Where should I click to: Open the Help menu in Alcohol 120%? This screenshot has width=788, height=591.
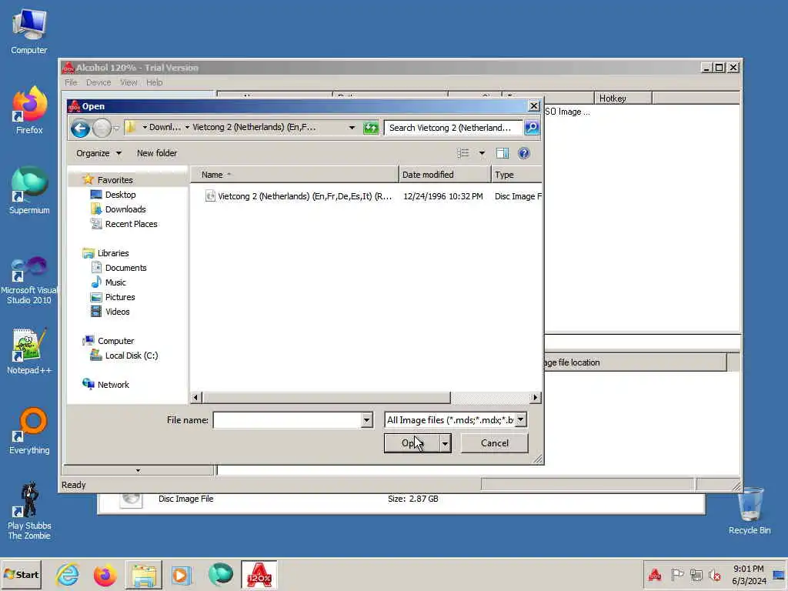(x=154, y=82)
